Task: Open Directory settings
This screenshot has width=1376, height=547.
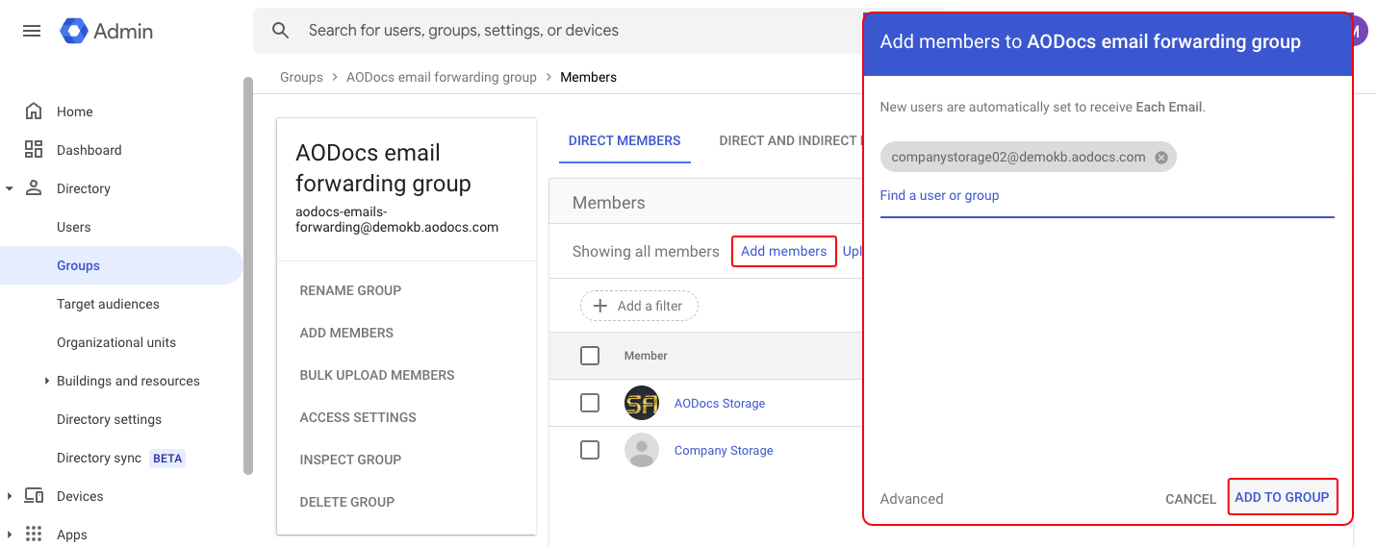Action: [x=109, y=419]
